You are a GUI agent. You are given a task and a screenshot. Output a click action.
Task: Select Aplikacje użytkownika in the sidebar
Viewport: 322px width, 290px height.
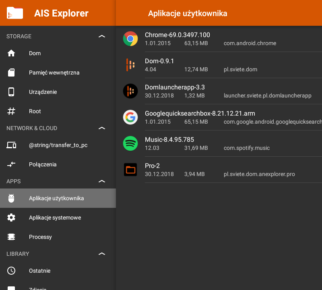point(56,198)
